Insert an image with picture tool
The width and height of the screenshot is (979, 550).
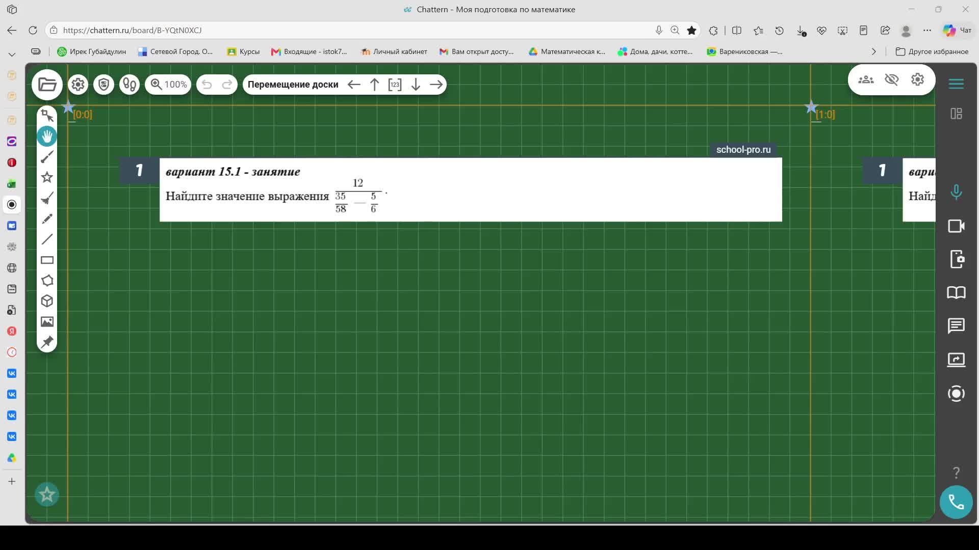point(47,322)
